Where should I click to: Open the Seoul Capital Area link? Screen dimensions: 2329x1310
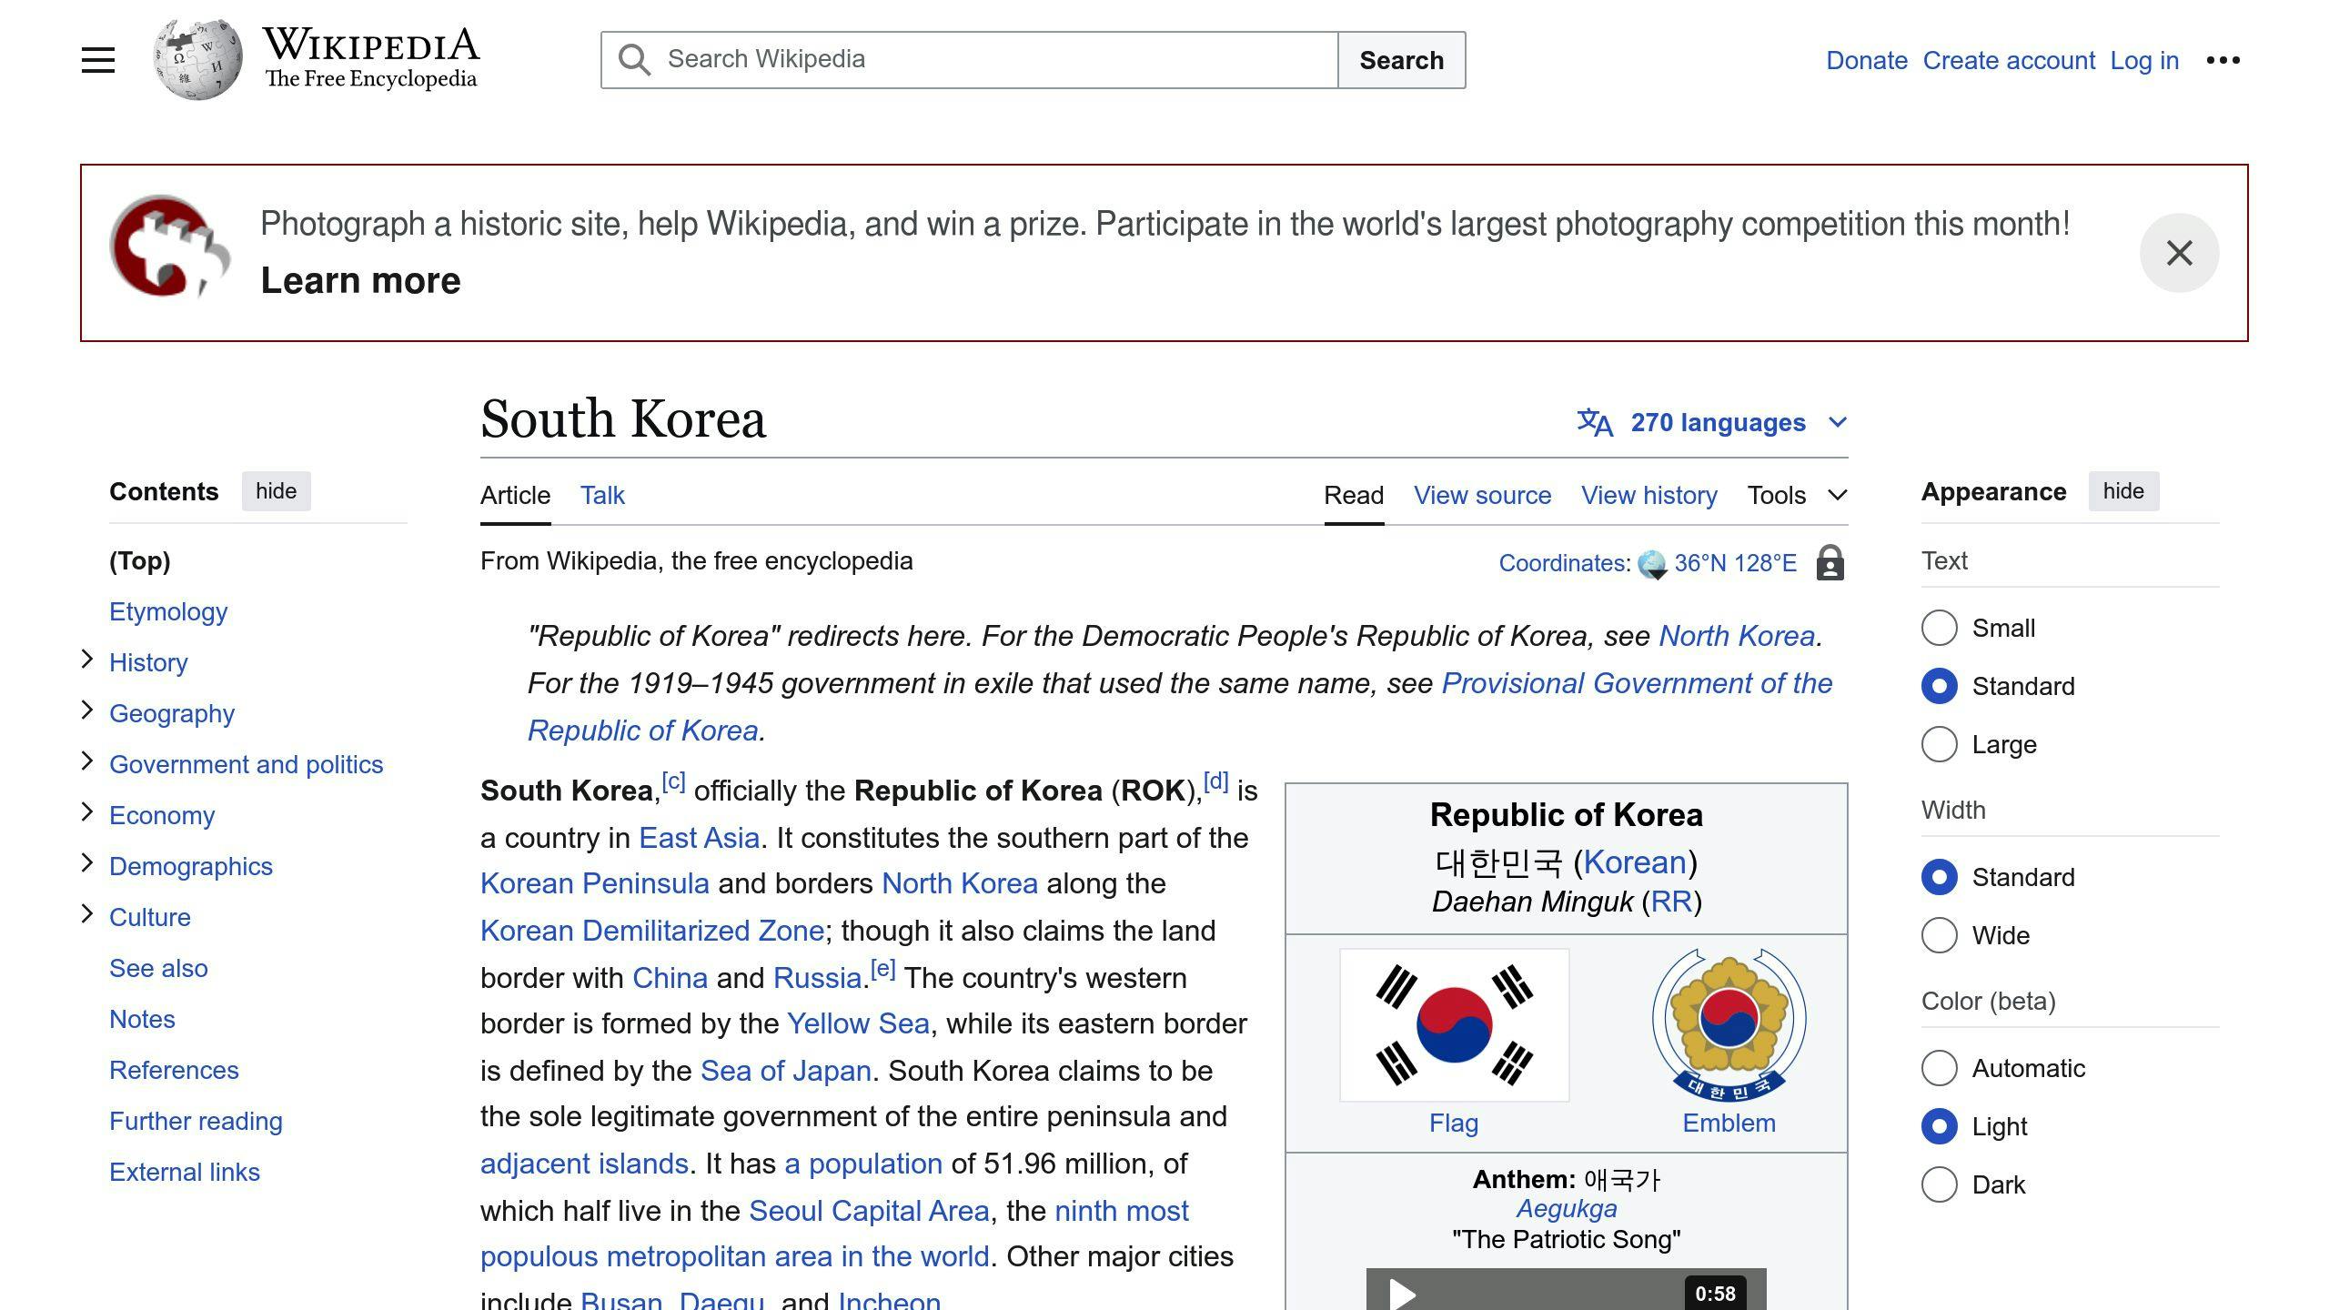point(869,1211)
